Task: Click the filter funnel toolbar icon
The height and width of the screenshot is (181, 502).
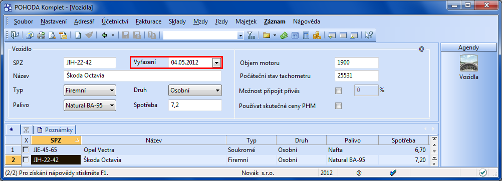Action: 252,35
